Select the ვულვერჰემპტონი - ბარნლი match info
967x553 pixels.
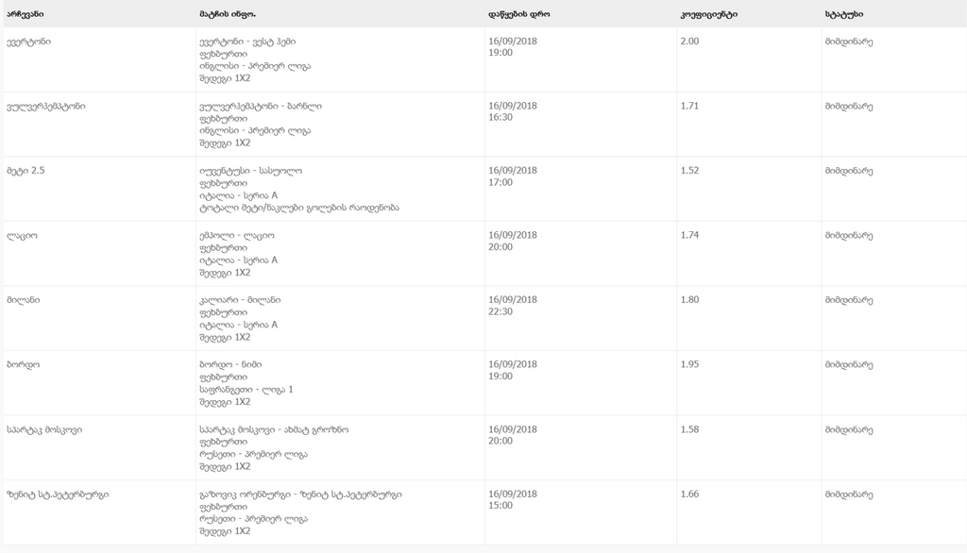coord(261,107)
